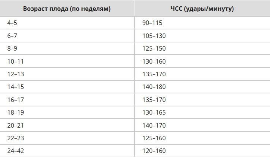Select the 140–180 heart rate value

(x=154, y=87)
